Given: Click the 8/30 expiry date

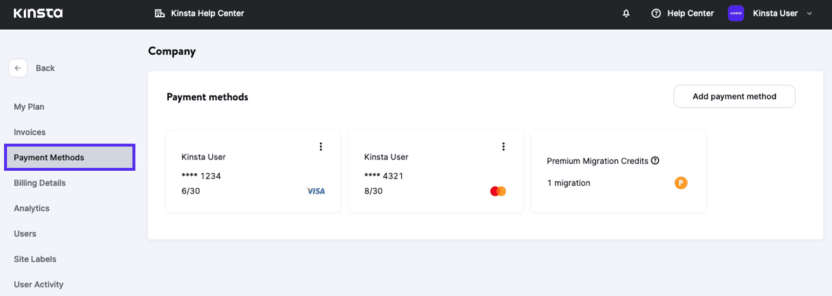Looking at the screenshot, I should (x=373, y=191).
